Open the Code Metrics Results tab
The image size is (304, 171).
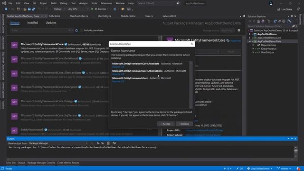[68, 163]
